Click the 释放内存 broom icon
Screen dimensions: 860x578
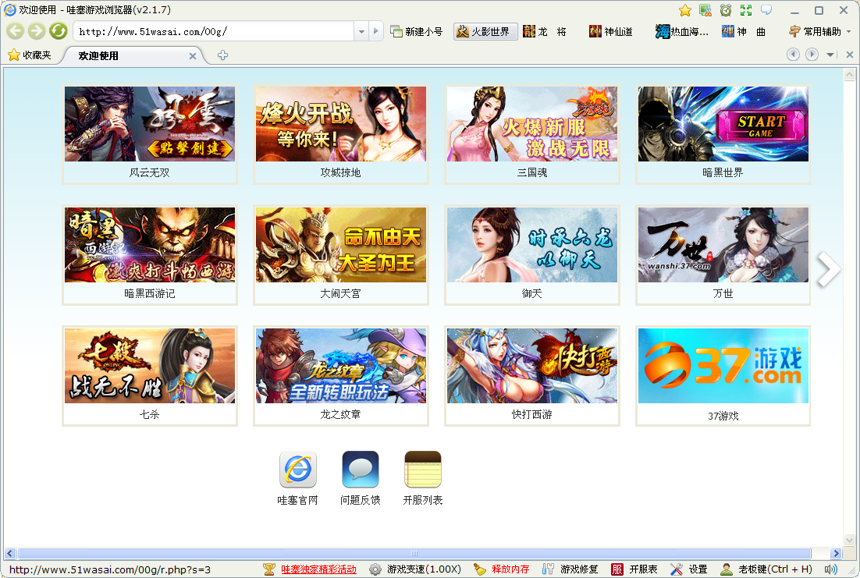[x=480, y=569]
